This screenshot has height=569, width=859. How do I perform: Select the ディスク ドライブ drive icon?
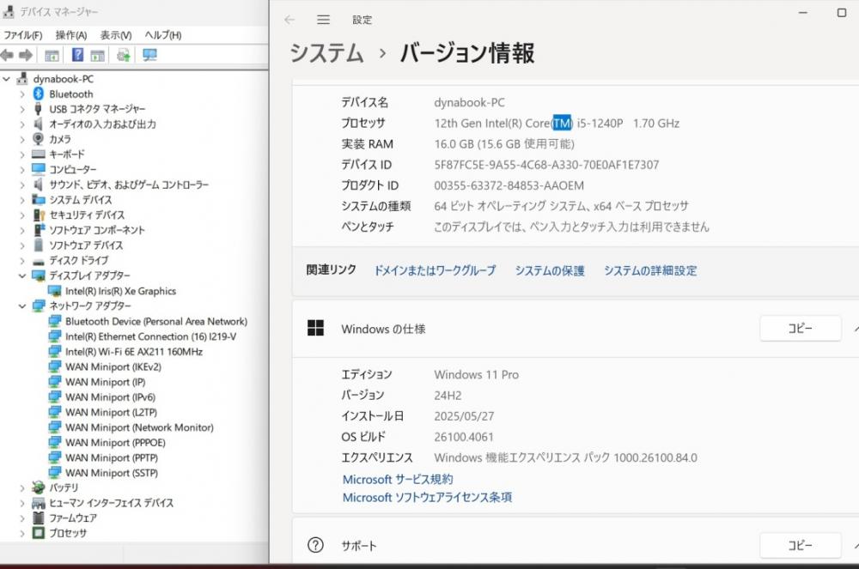39,261
